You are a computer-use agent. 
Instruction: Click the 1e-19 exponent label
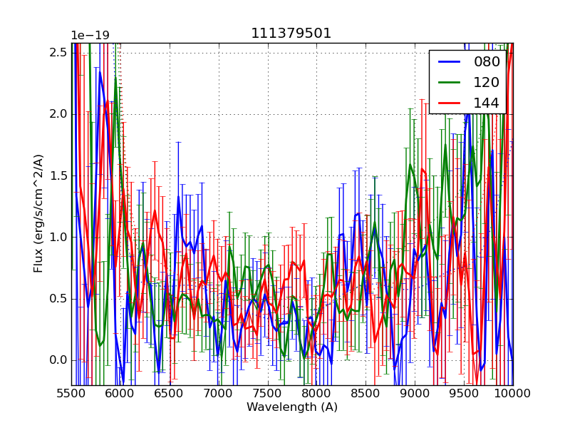click(90, 36)
